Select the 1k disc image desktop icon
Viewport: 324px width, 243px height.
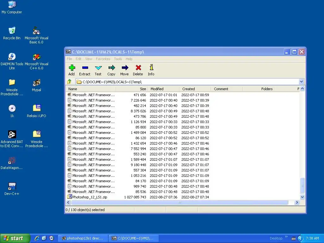click(x=12, y=111)
